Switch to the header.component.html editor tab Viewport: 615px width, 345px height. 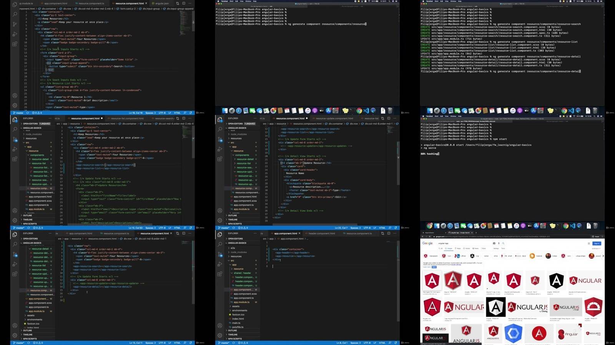[x=322, y=233]
